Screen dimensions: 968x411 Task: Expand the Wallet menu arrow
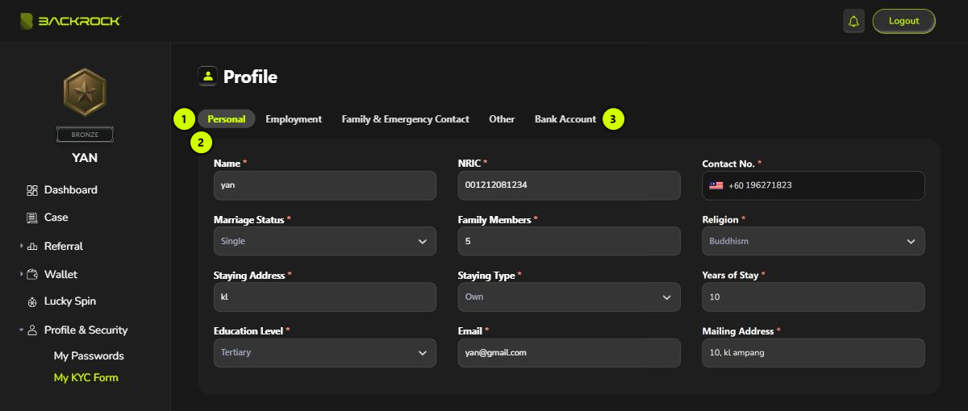(x=22, y=274)
